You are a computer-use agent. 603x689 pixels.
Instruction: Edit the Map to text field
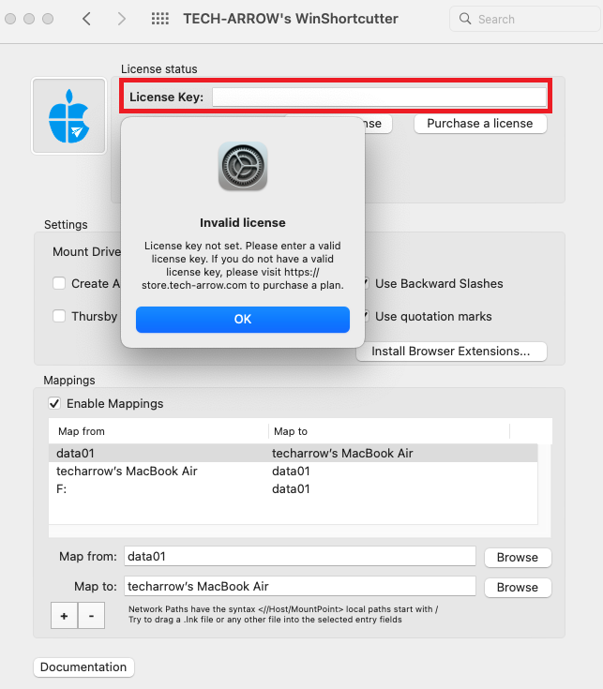[300, 586]
